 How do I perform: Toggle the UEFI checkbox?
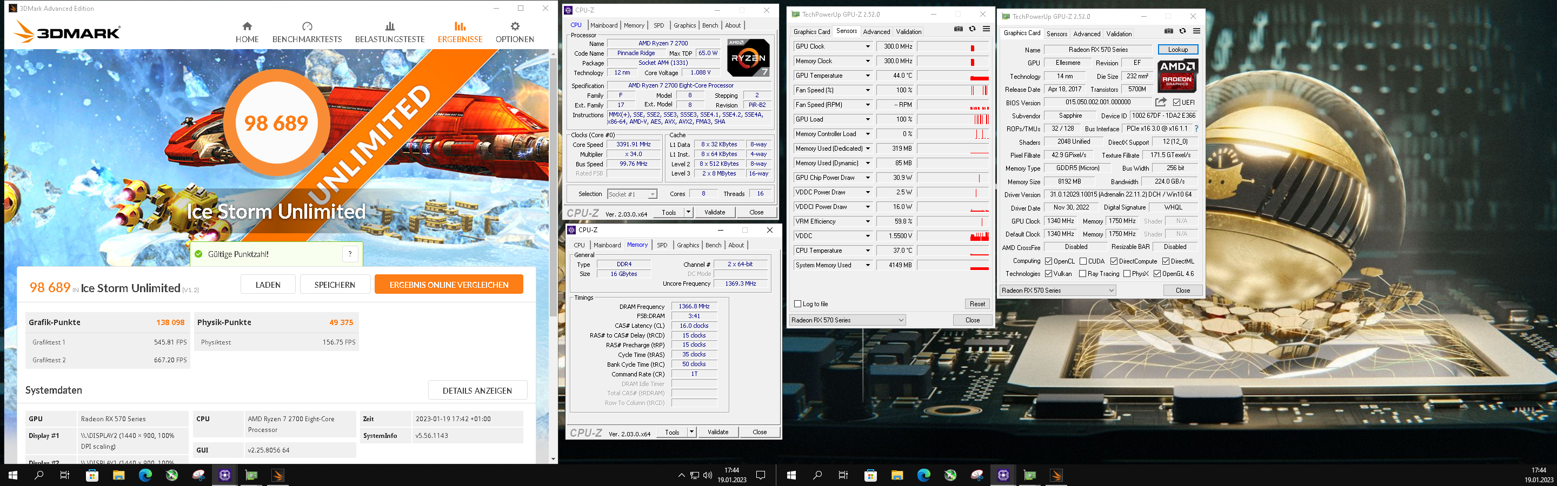1176,103
